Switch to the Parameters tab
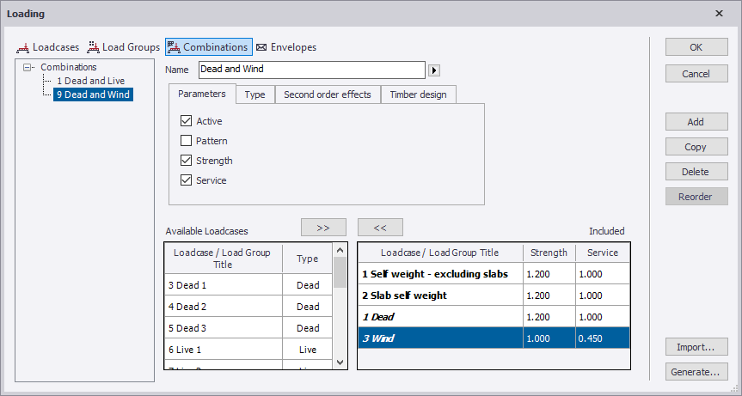Viewport: 742px width, 396px height. point(202,94)
